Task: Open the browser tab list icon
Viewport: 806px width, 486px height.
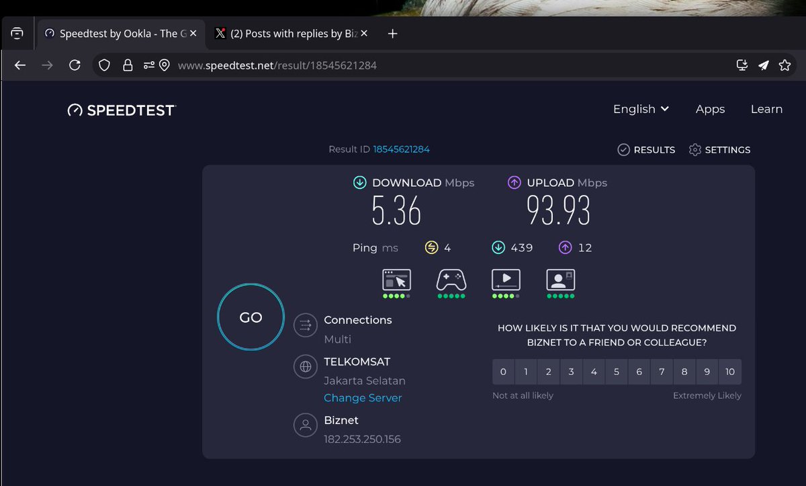Action: click(17, 34)
